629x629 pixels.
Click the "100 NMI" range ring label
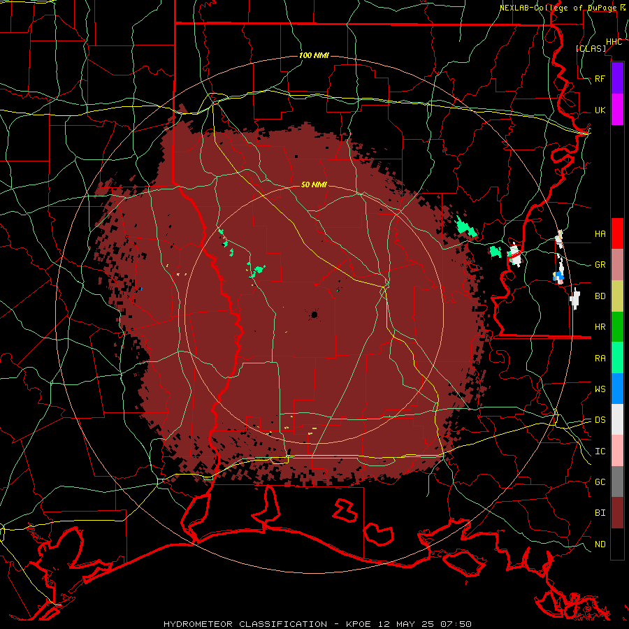coord(314,55)
